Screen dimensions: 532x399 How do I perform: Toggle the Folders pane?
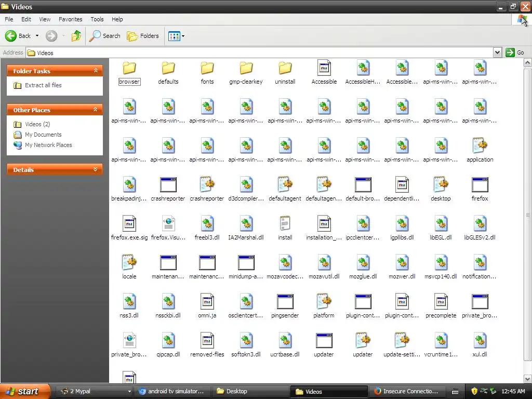143,36
